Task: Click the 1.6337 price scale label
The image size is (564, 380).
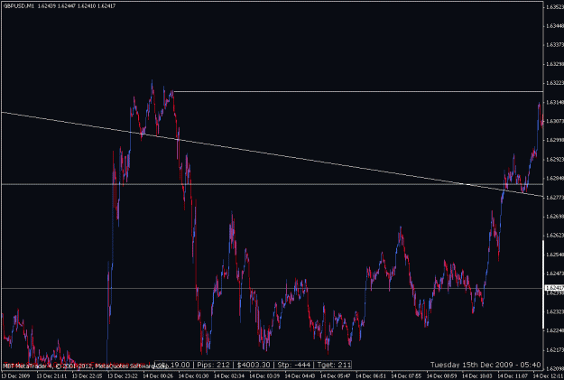Action: pyautogui.click(x=555, y=44)
